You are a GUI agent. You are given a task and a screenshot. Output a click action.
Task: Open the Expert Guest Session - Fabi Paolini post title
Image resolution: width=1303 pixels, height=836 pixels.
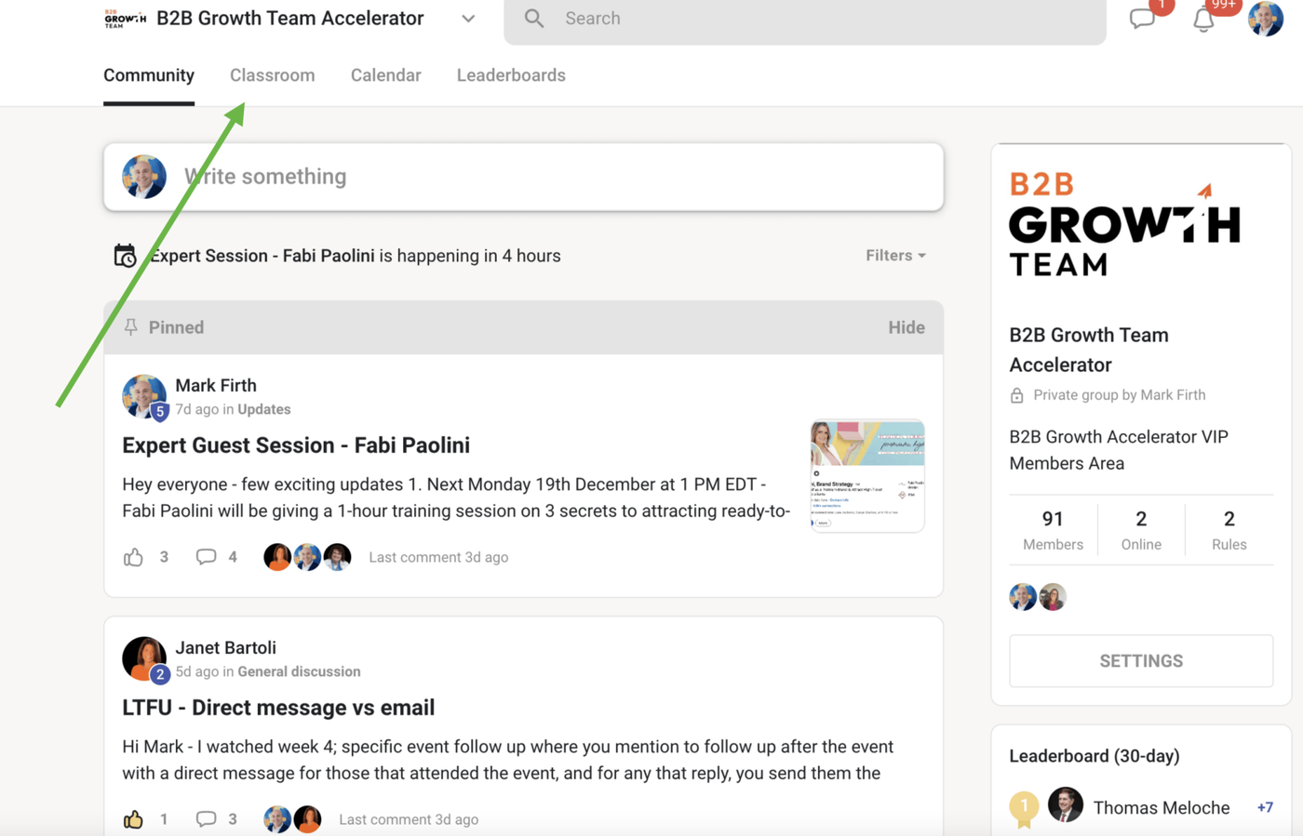[296, 445]
